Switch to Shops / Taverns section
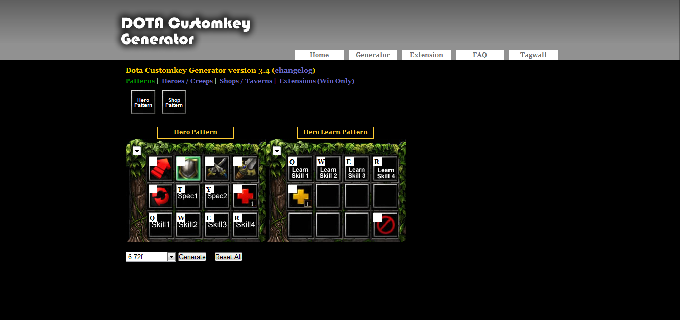This screenshot has width=680, height=320. (246, 81)
